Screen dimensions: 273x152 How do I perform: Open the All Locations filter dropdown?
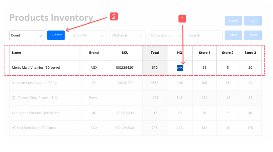(x=166, y=35)
